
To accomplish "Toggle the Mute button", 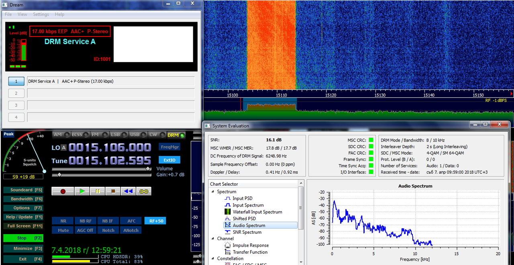I will click(x=63, y=231).
